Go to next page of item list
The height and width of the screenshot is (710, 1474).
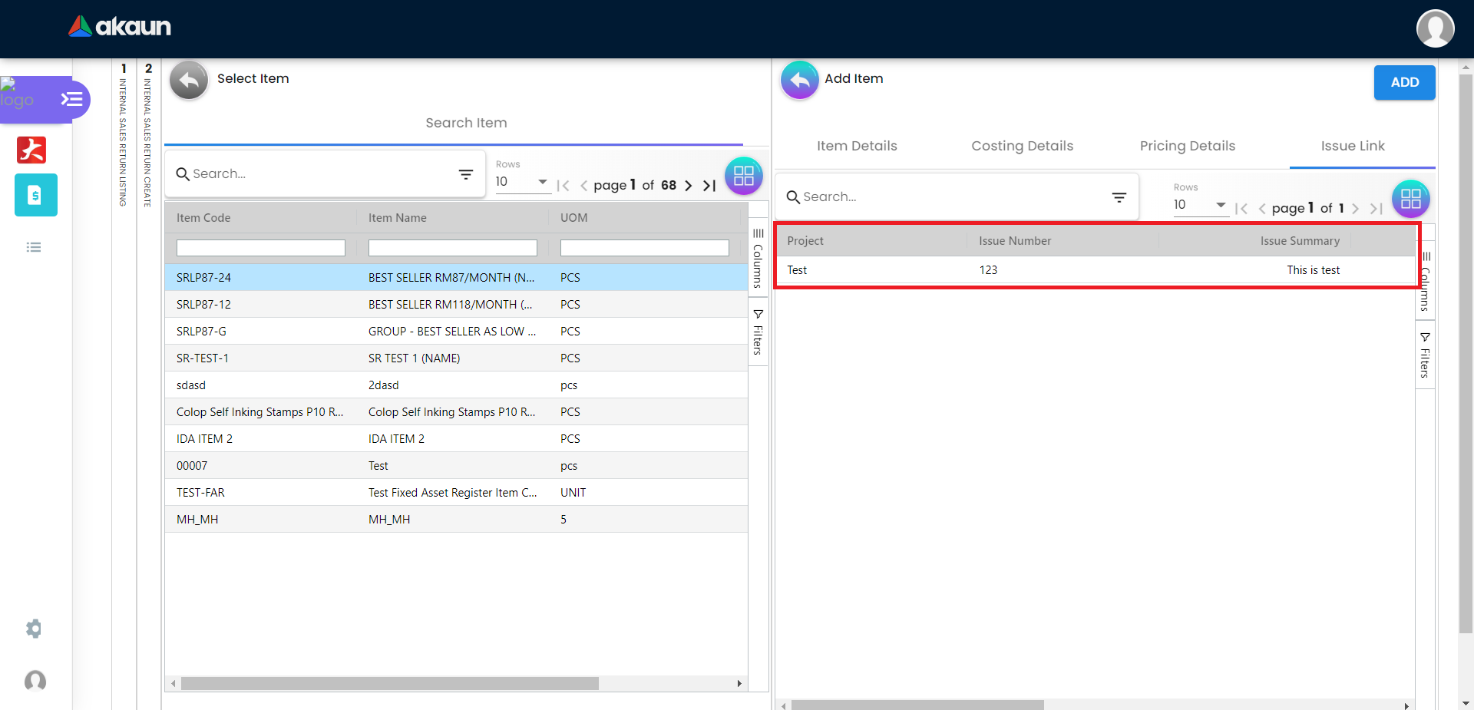coord(689,186)
